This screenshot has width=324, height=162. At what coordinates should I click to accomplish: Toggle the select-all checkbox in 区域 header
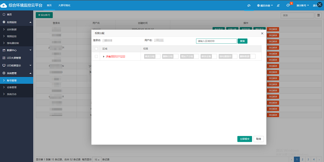click(x=96, y=49)
